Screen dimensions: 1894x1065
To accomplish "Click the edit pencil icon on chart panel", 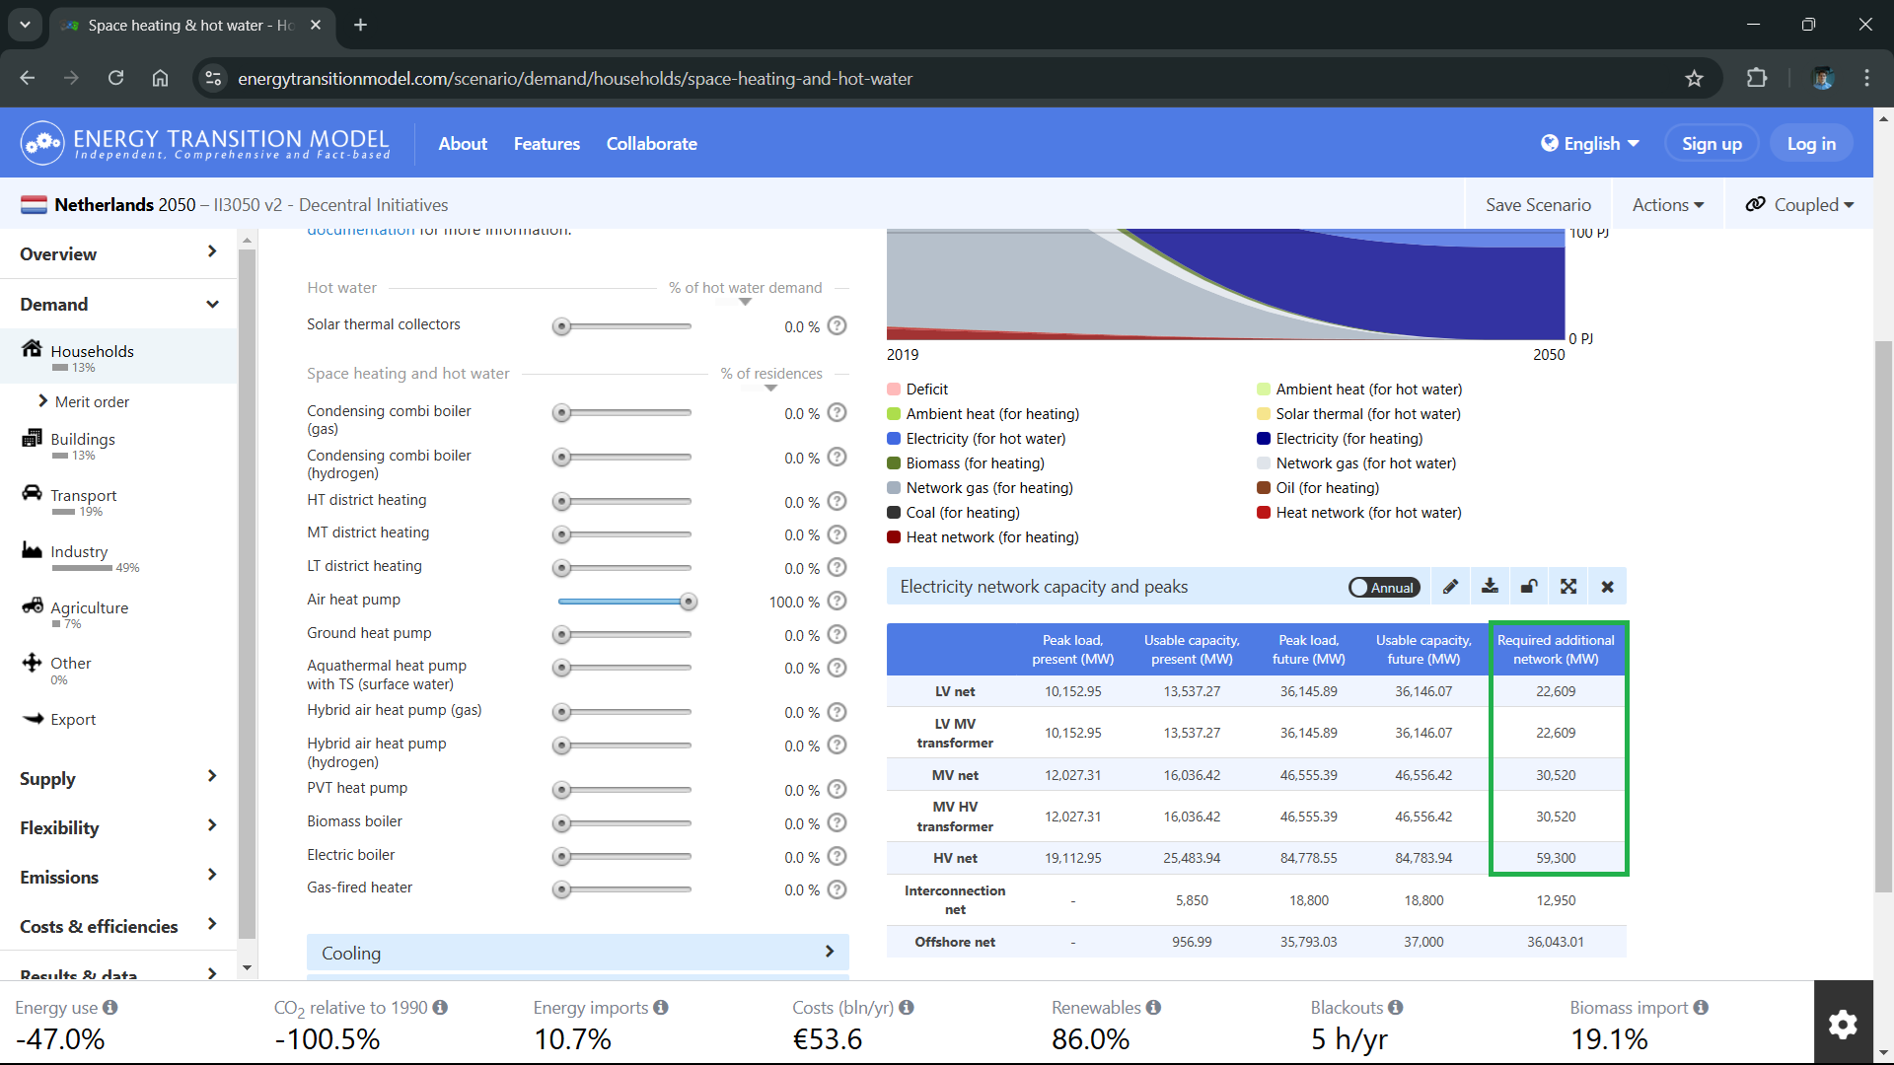I will tap(1450, 587).
